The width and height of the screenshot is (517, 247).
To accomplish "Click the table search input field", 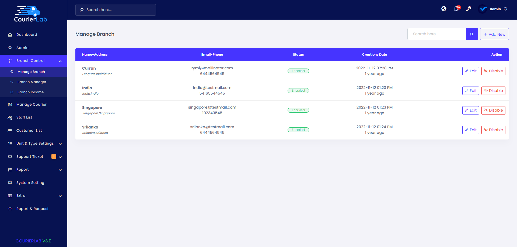I will click(436, 34).
